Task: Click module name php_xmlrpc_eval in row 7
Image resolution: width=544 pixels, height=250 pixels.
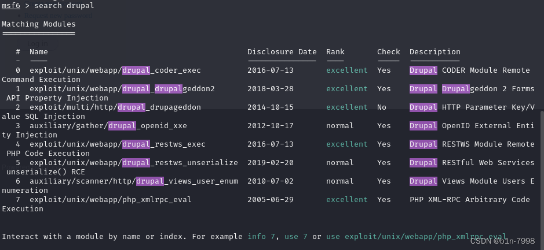Action: (x=110, y=200)
